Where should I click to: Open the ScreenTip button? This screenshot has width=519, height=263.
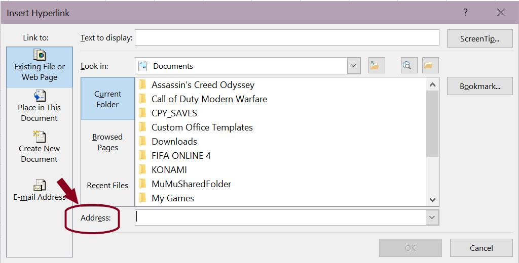tap(479, 38)
